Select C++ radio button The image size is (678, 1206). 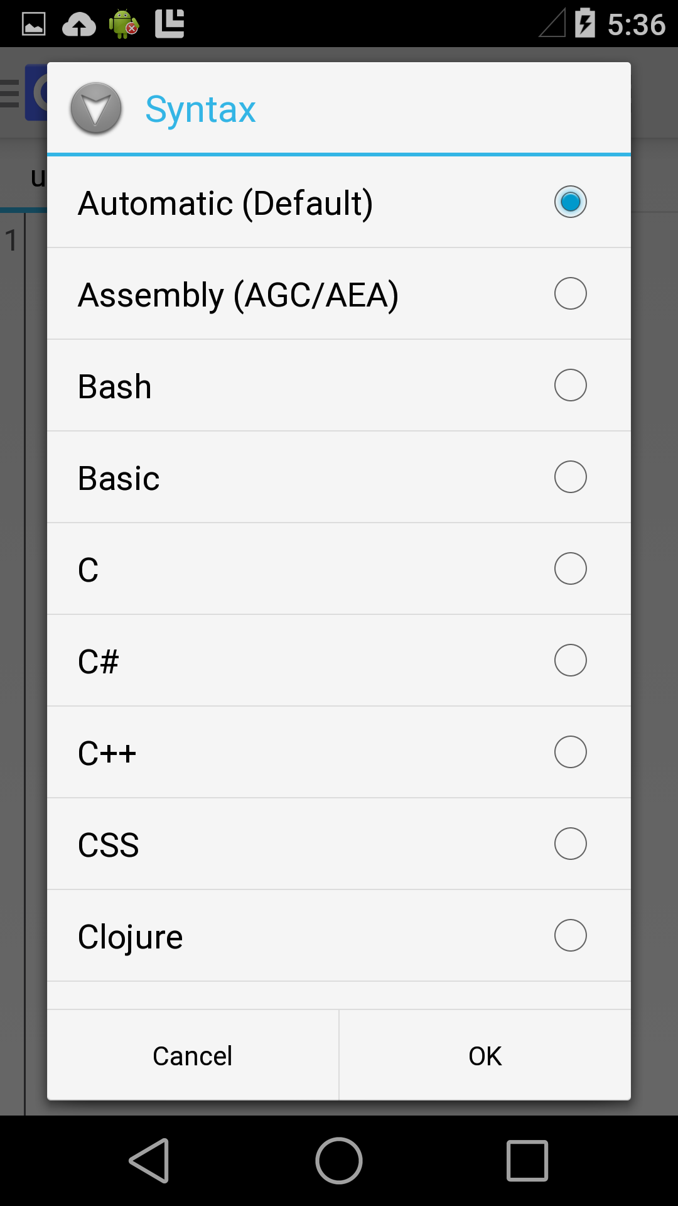[570, 752]
